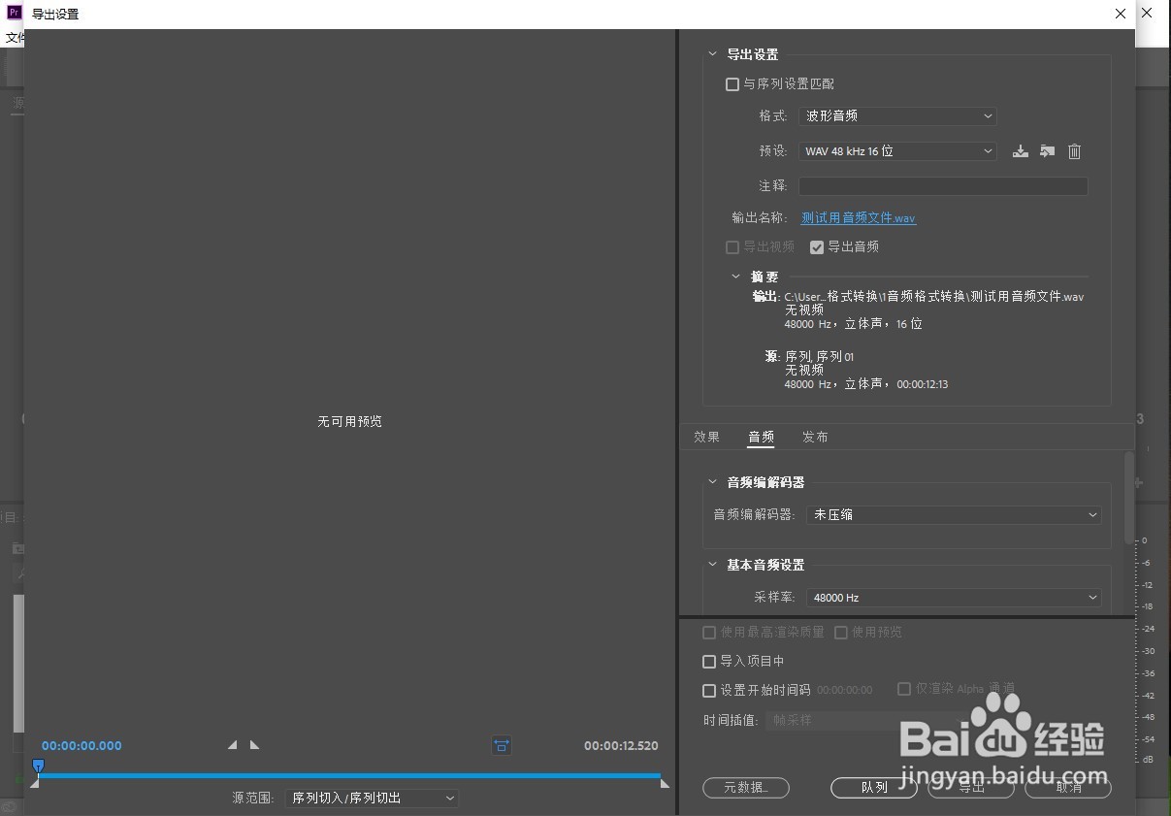1171x816 pixels.
Task: Click the Cancel button
Action: [x=1068, y=788]
